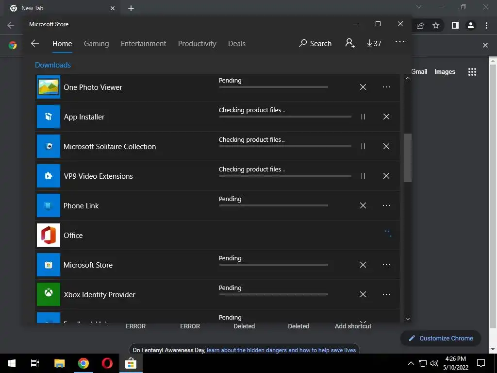Click the downloads list scrollbar thumb
The width and height of the screenshot is (497, 373).
[408, 158]
